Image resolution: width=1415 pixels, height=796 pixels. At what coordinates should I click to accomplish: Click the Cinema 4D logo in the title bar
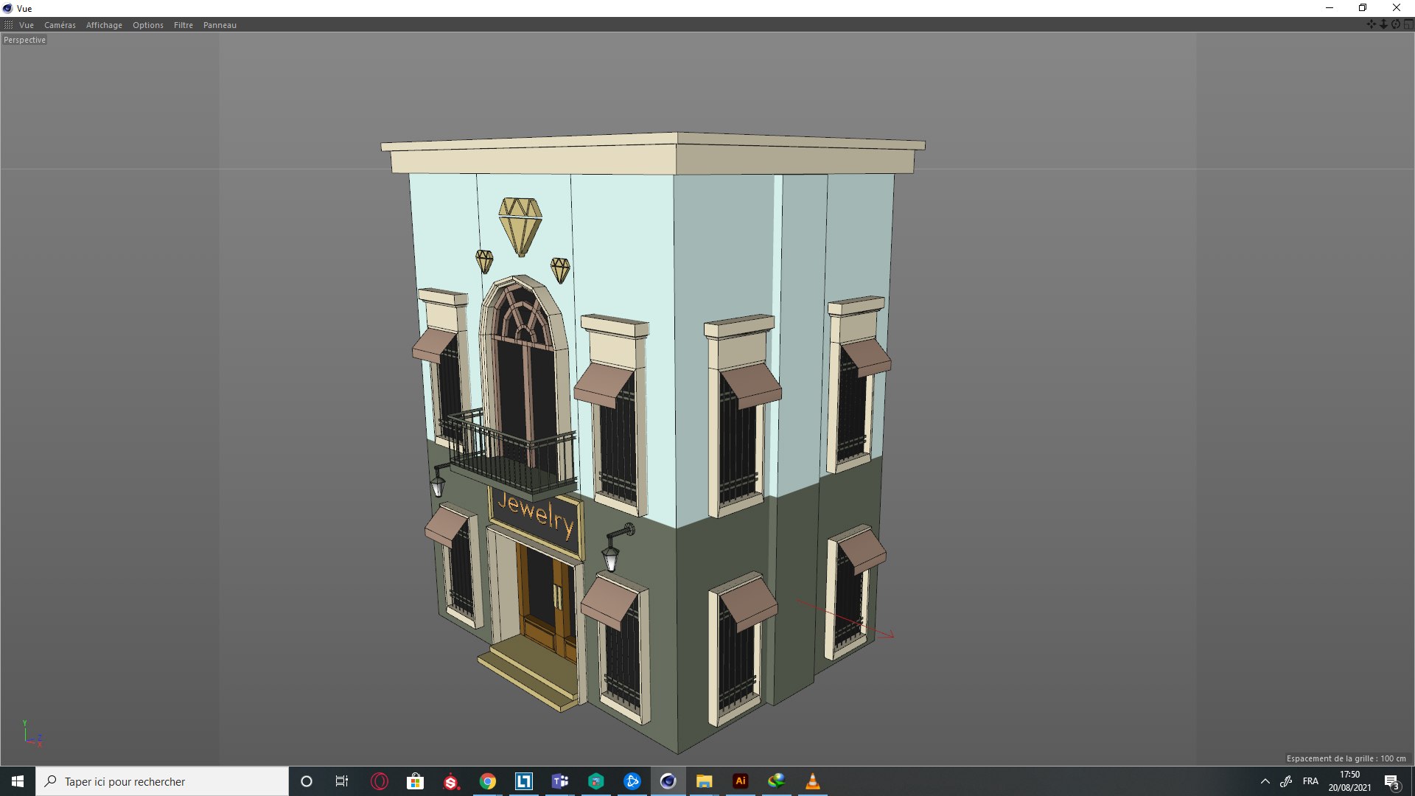(x=7, y=8)
